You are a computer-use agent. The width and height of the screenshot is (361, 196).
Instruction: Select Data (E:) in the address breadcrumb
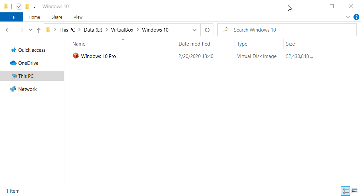pos(93,30)
